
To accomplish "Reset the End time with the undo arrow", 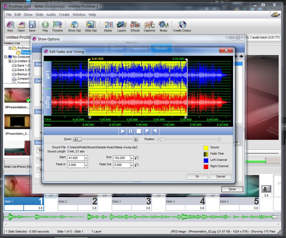I will point(136,158).
